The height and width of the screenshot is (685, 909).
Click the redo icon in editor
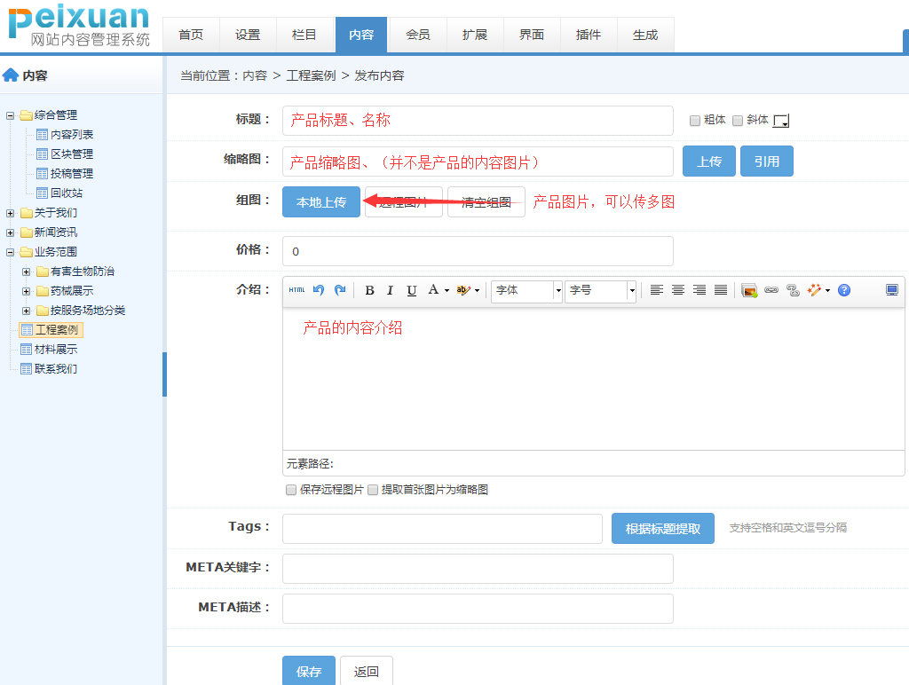coord(339,290)
